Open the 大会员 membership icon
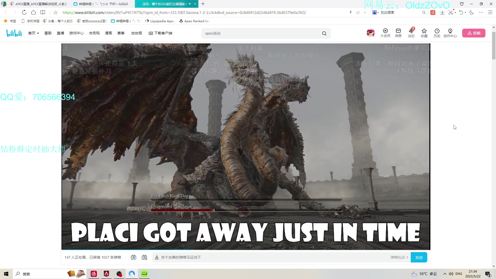Screen dimensions: 496x279 [x=385, y=33]
